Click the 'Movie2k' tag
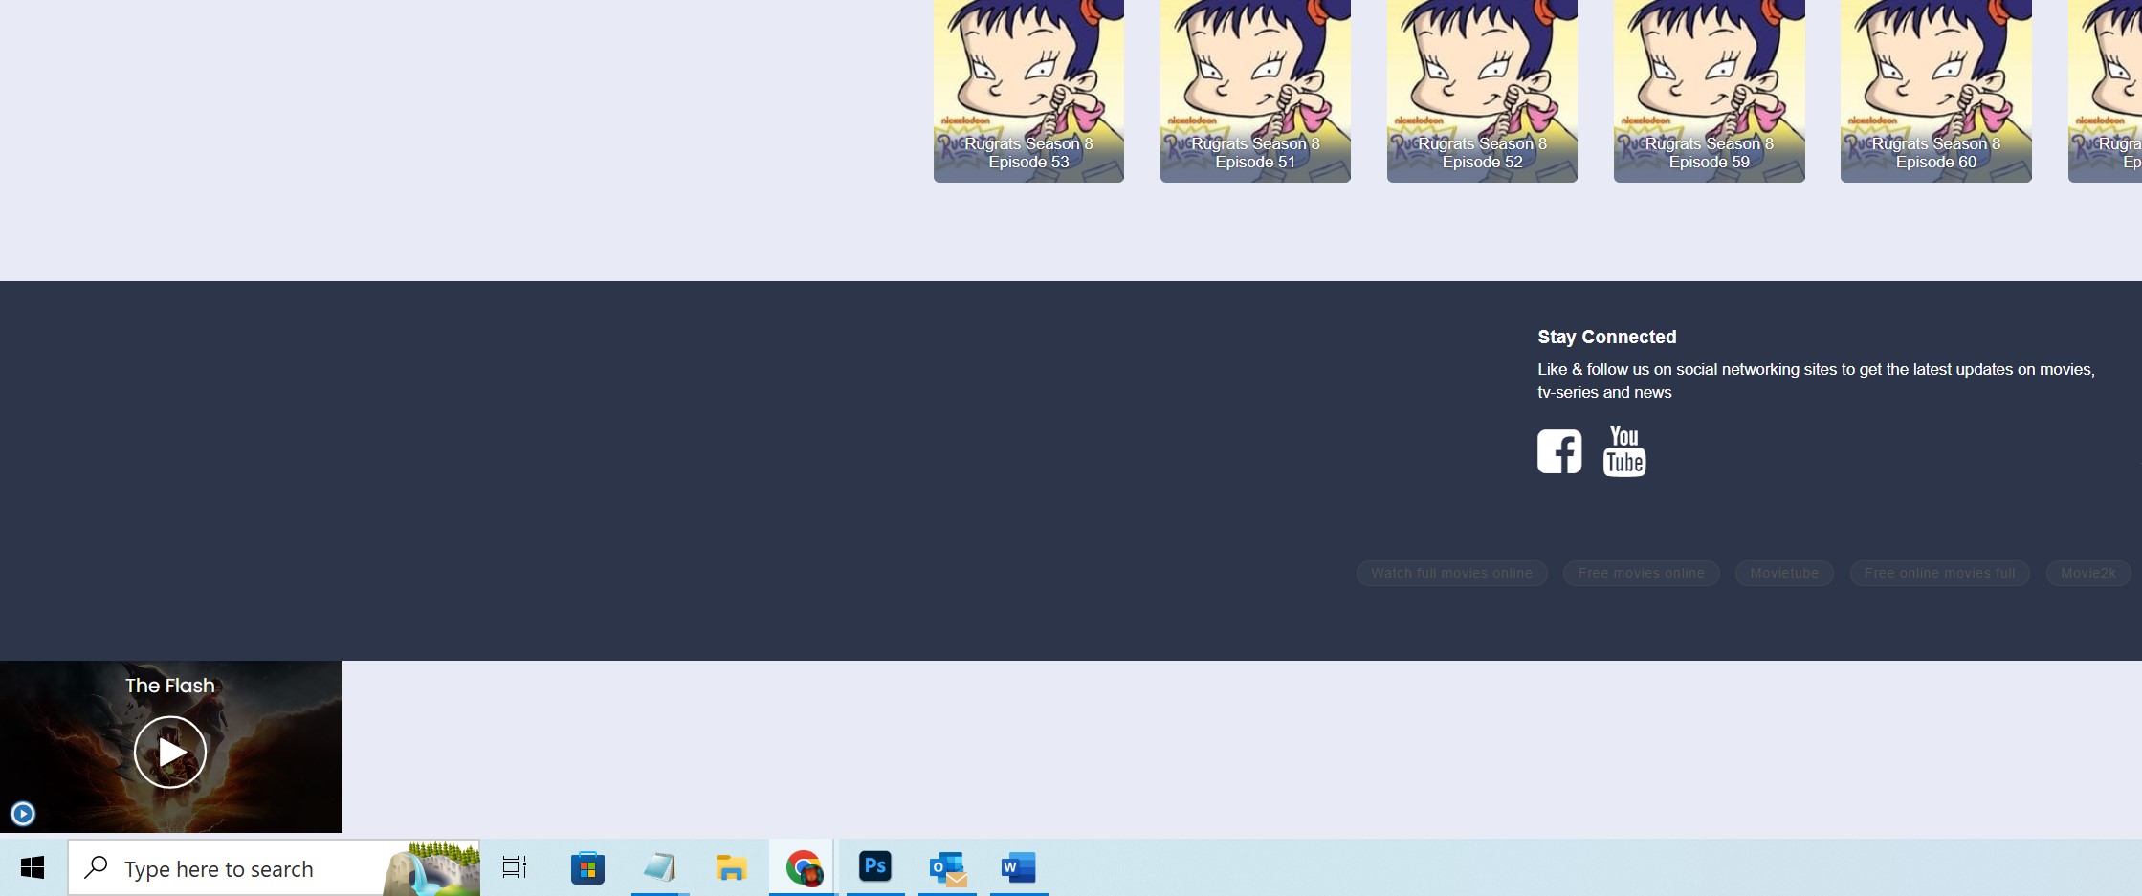Viewport: 2142px width, 896px height. point(2088,573)
